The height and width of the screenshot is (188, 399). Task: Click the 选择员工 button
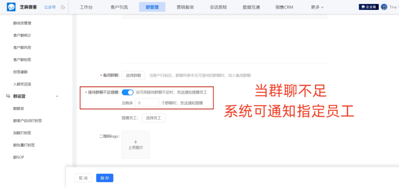point(153,118)
